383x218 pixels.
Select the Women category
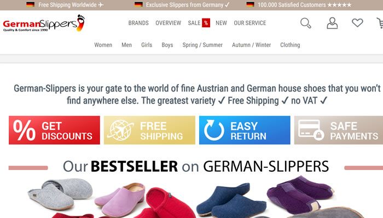pos(103,45)
